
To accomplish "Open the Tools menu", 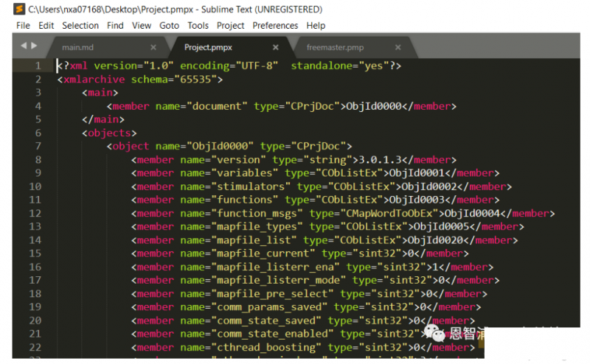I will point(198,25).
